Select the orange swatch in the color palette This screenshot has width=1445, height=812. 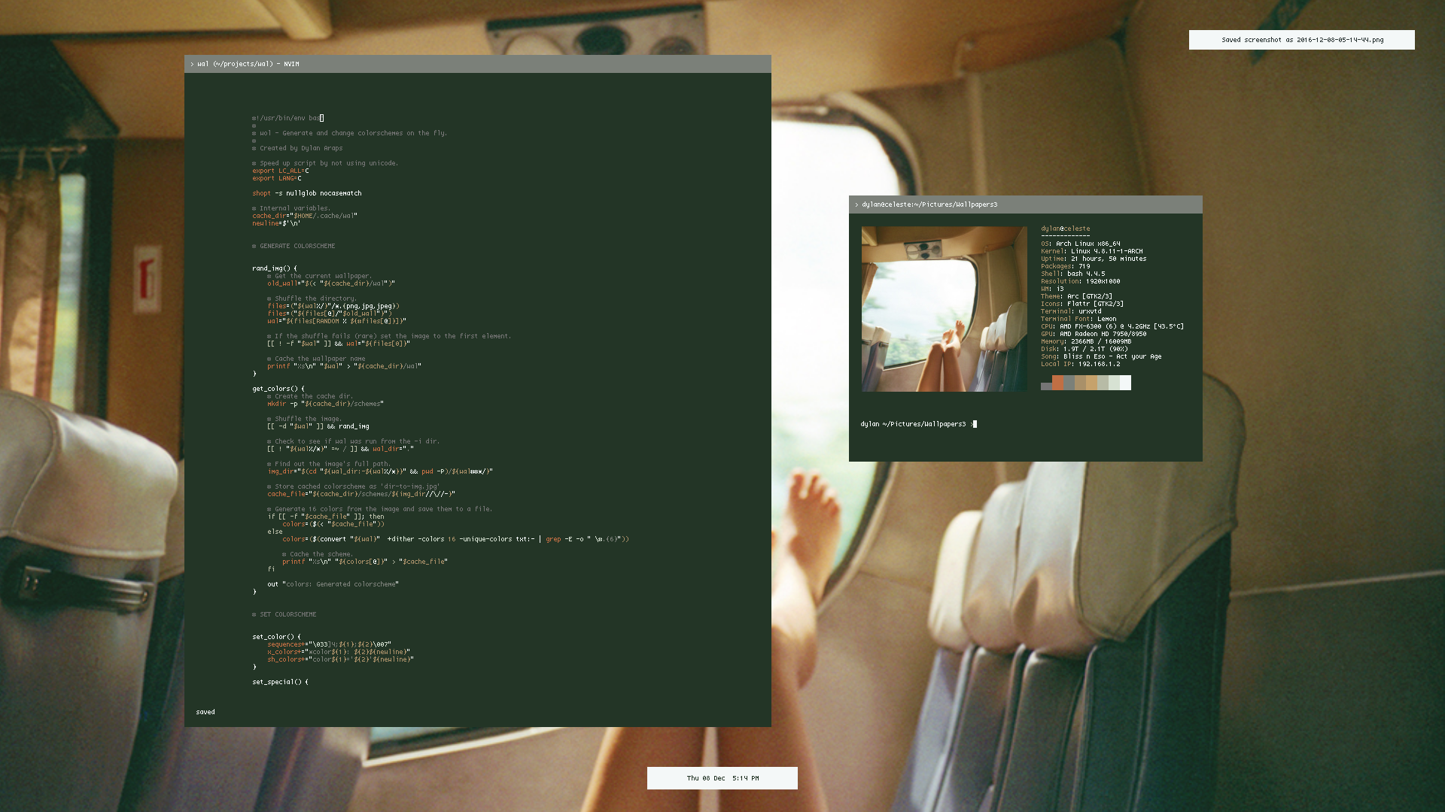coord(1057,382)
